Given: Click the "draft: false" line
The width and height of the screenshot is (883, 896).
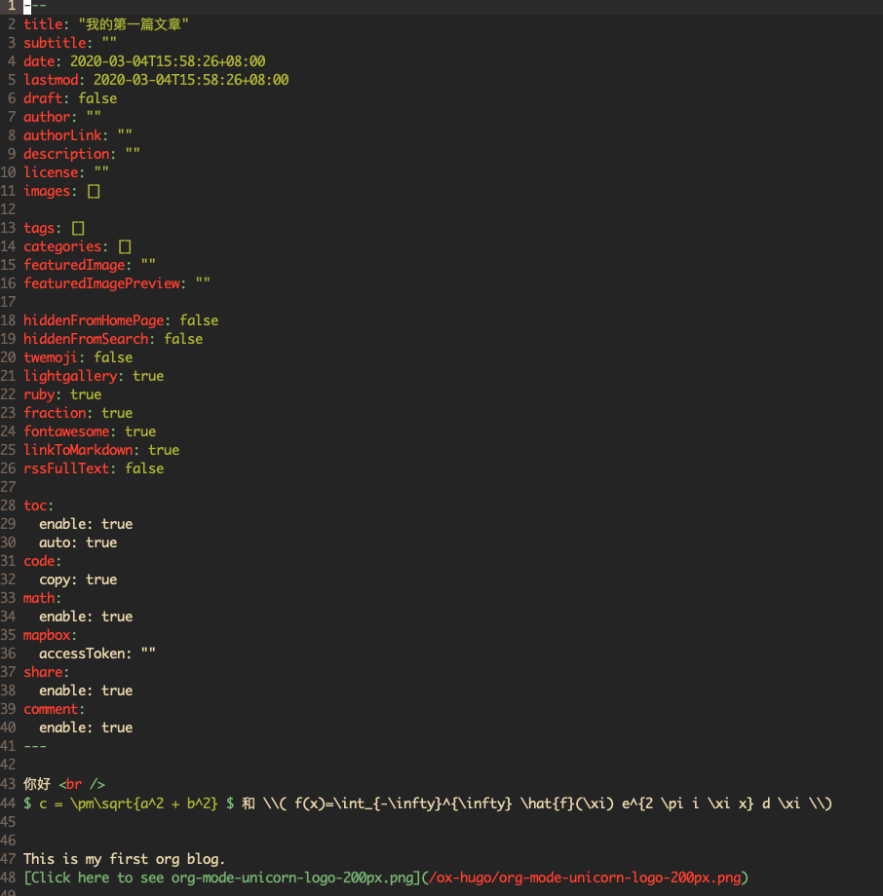Looking at the screenshot, I should pos(70,98).
